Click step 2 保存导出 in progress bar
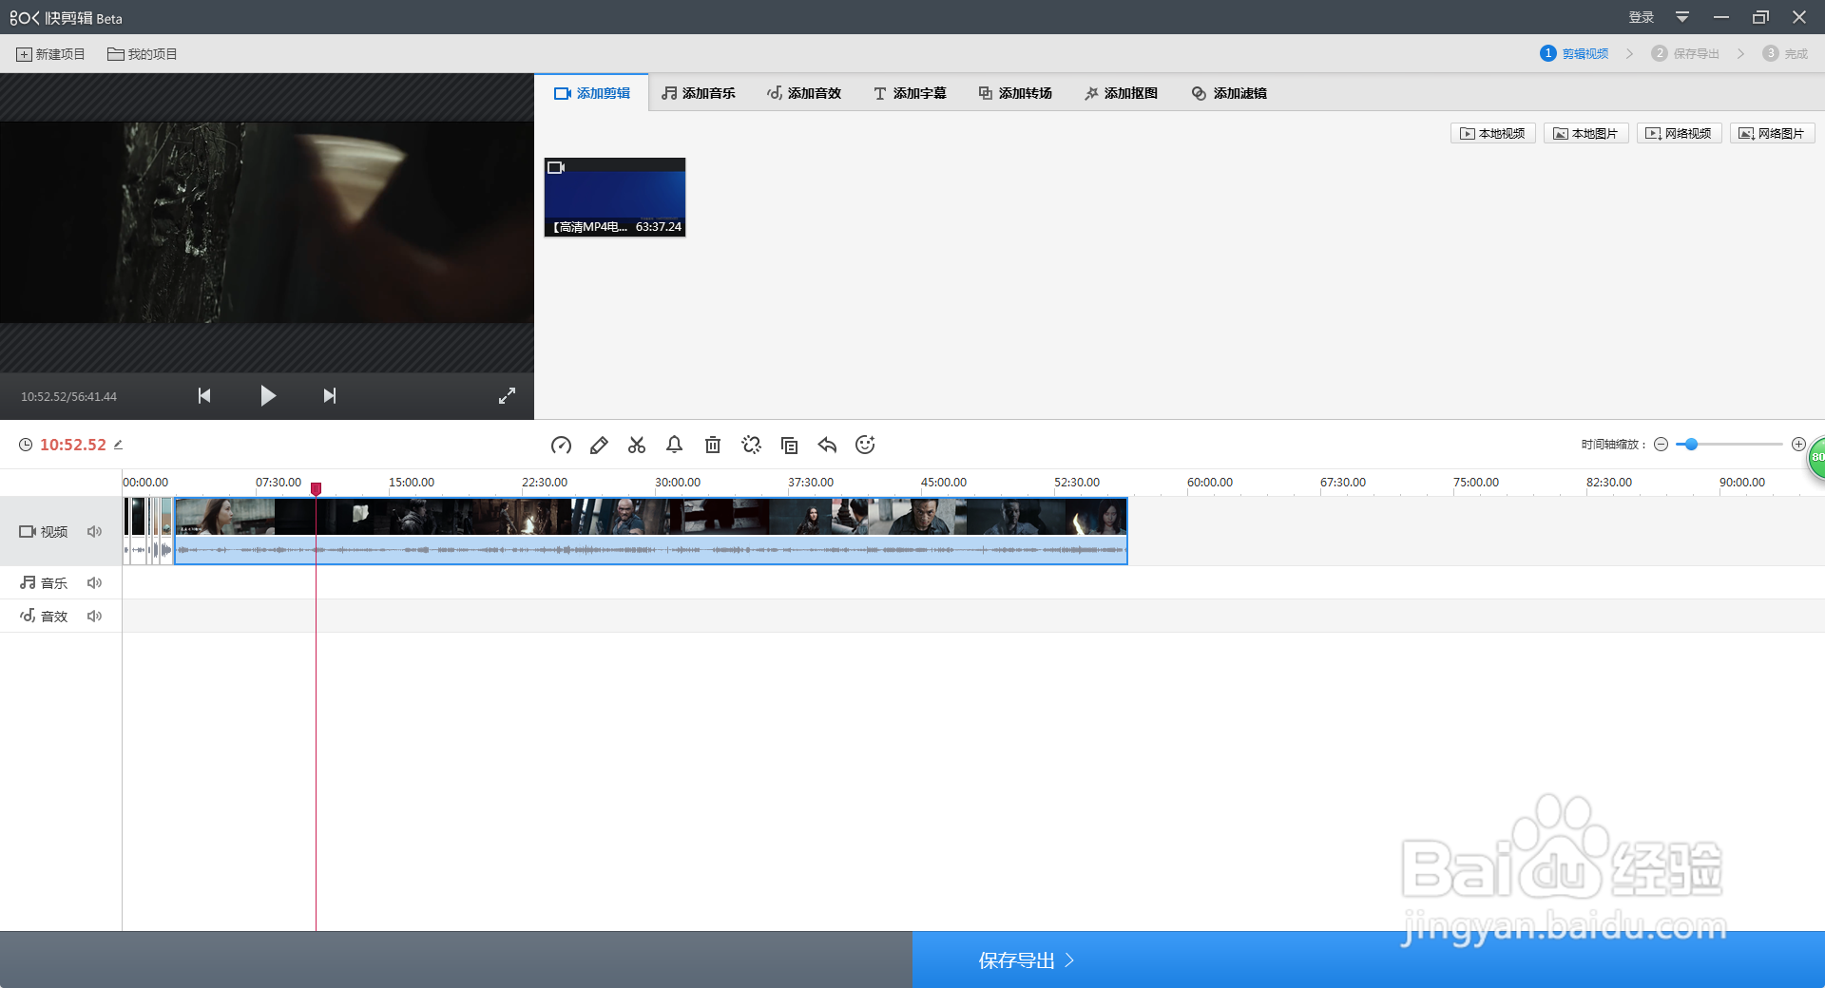This screenshot has width=1825, height=988. click(x=1685, y=54)
